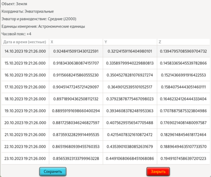Select Z value 0.18896494635107733570
The height and width of the screenshot is (177, 211).
(x=184, y=147)
